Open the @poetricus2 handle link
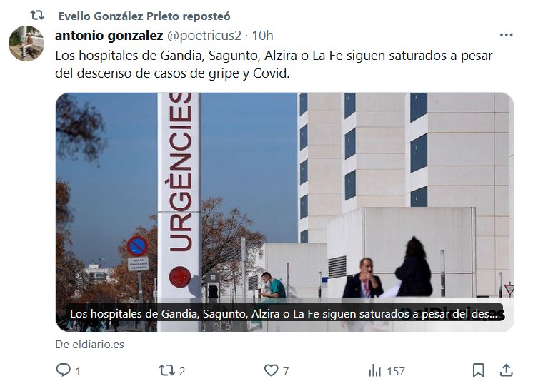Viewport: 533px width, 391px height. pyautogui.click(x=204, y=36)
